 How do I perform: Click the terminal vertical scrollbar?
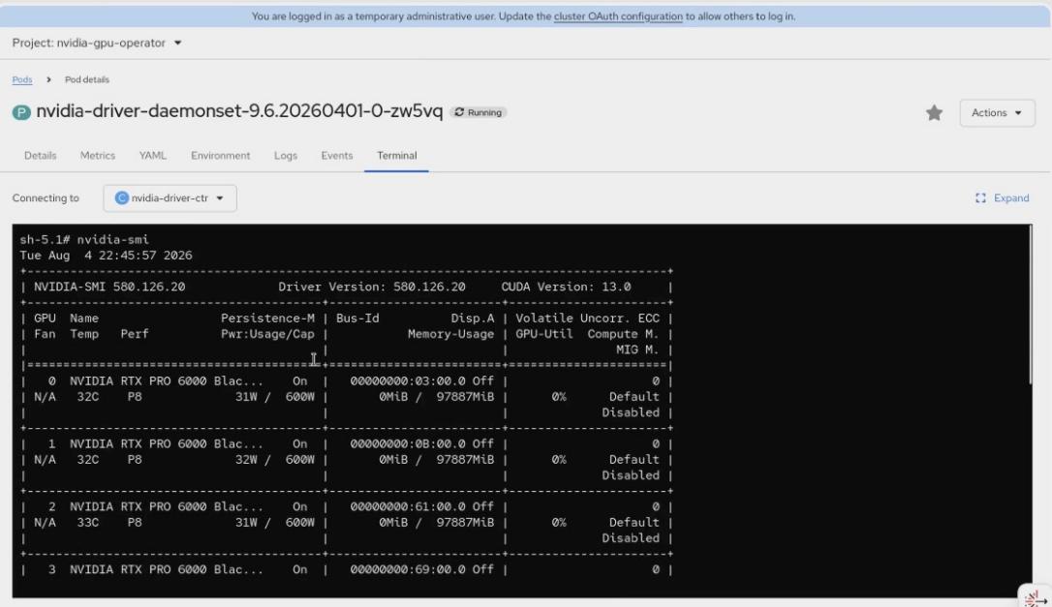pos(1031,305)
